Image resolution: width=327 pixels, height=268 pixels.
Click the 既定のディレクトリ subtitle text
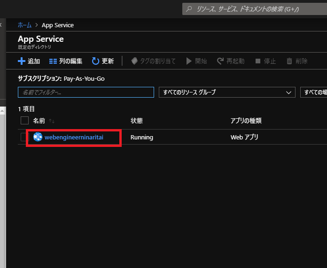coord(34,47)
